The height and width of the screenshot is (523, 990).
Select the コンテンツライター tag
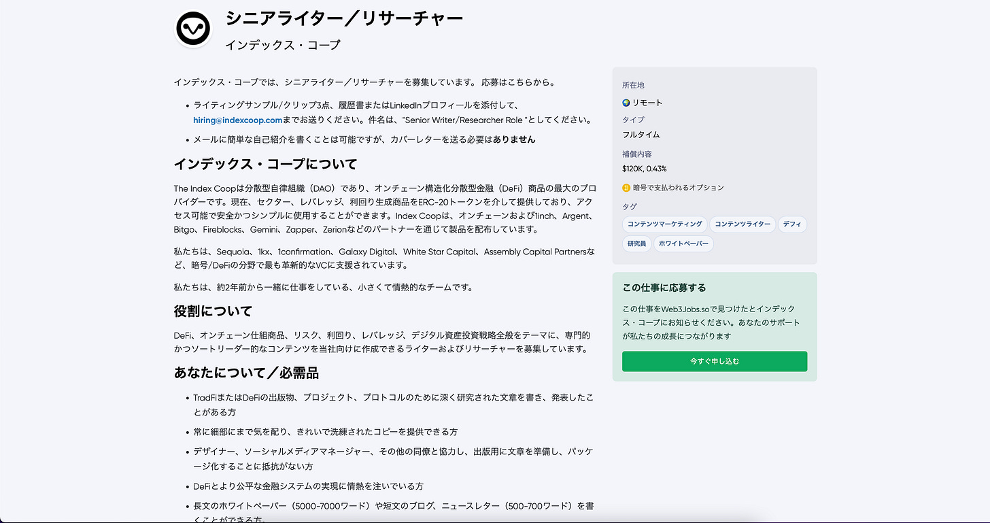tap(742, 224)
